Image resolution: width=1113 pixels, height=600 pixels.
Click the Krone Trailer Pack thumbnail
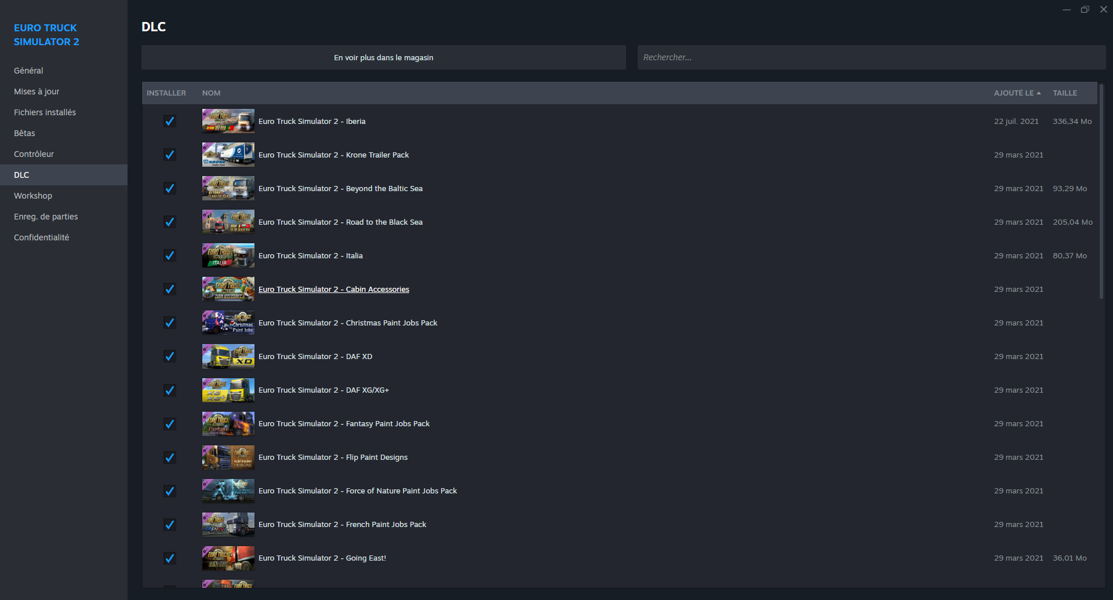click(228, 155)
